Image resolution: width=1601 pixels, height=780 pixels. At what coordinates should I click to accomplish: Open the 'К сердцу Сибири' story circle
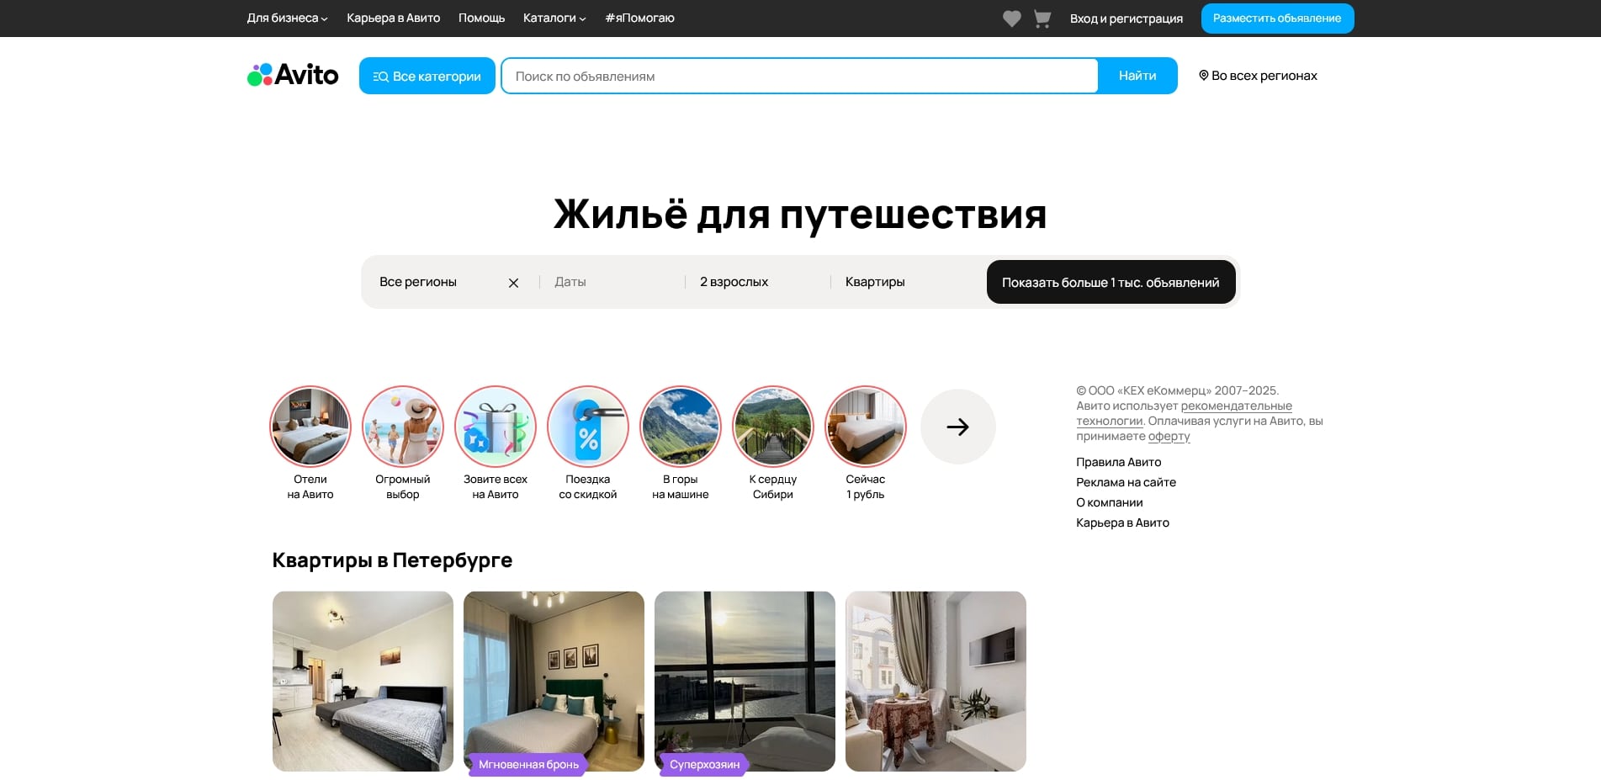click(x=772, y=427)
